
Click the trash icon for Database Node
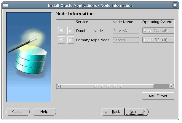[71, 31]
